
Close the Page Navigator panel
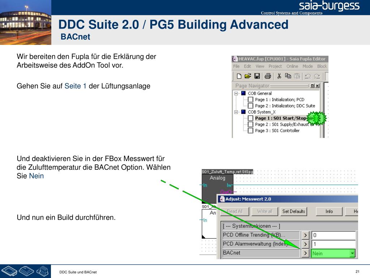(317, 86)
